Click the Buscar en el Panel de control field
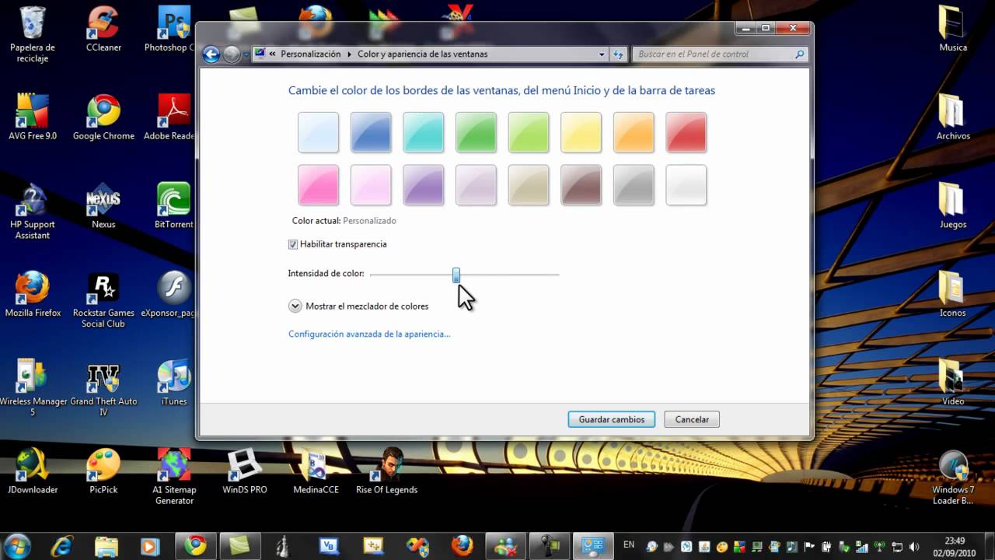Screen dimensions: 995x560 [x=721, y=54]
